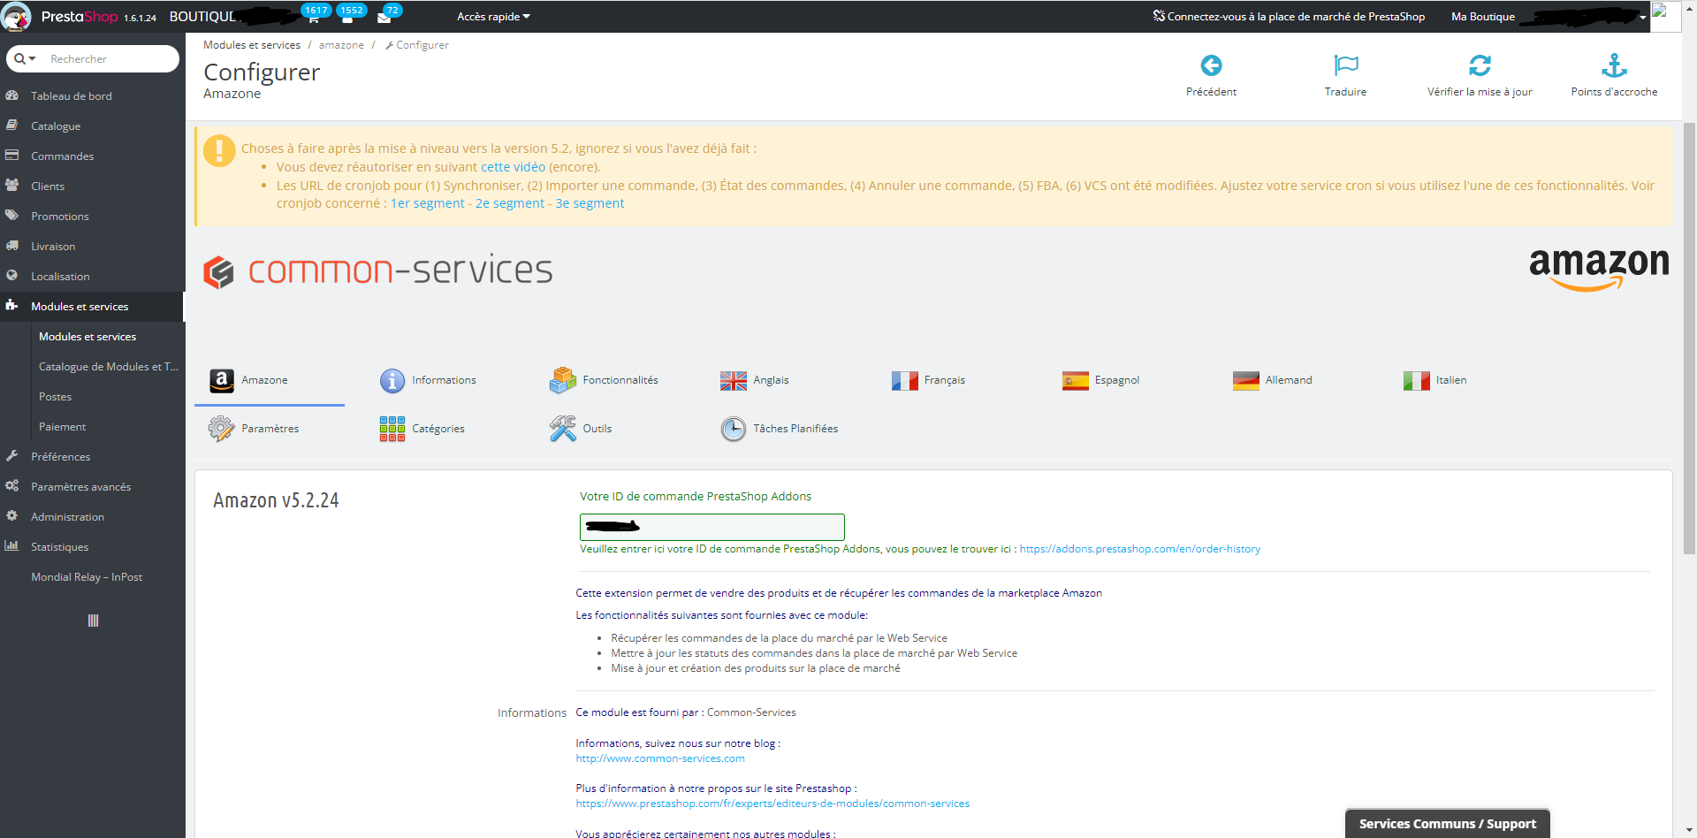
Task: Click the 'cette vidéo' link
Action: coord(513,167)
